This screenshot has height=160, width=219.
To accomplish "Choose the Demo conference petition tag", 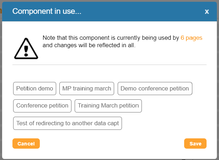I will [x=155, y=88].
